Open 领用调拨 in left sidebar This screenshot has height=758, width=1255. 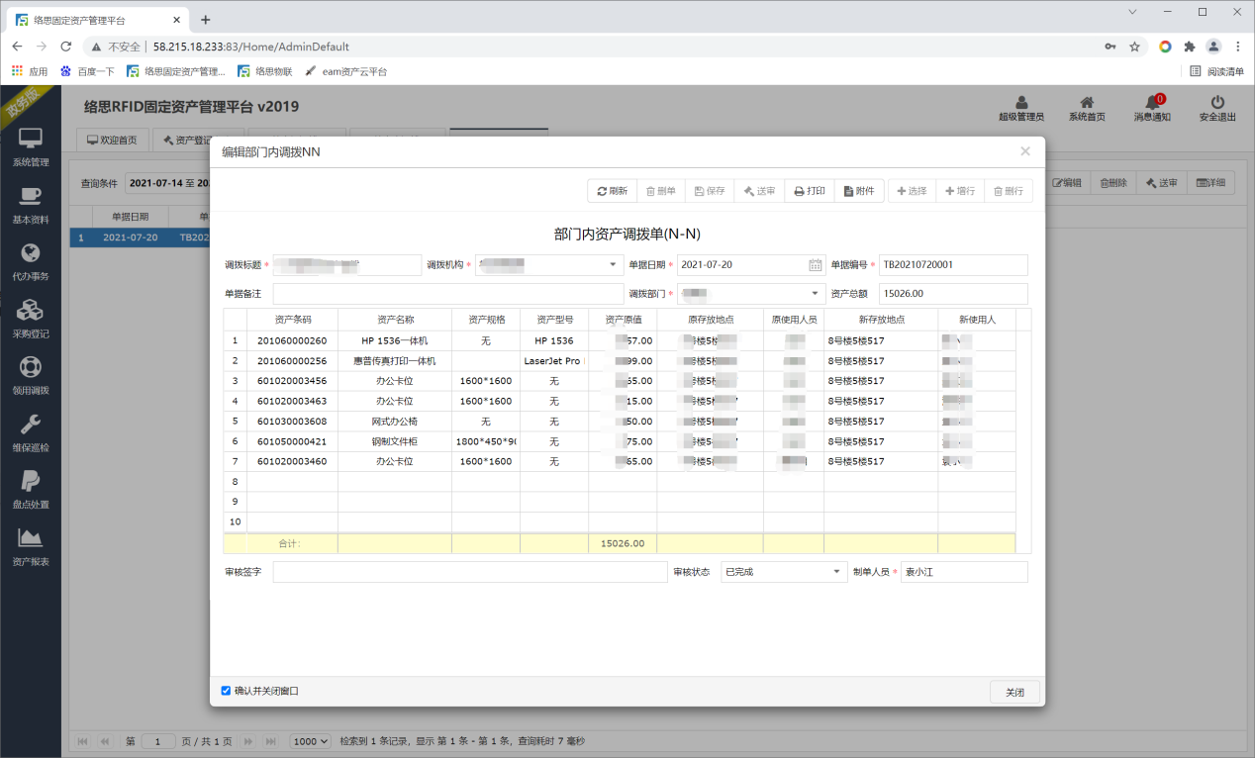(x=31, y=375)
